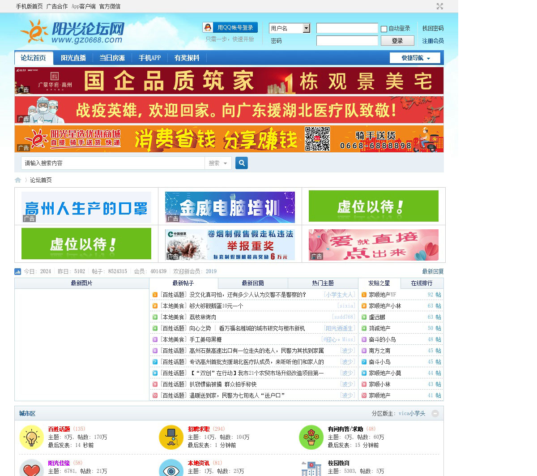Click the 百姓话题 lightbulb forum icon
This screenshot has height=476, width=537.
tap(31, 437)
